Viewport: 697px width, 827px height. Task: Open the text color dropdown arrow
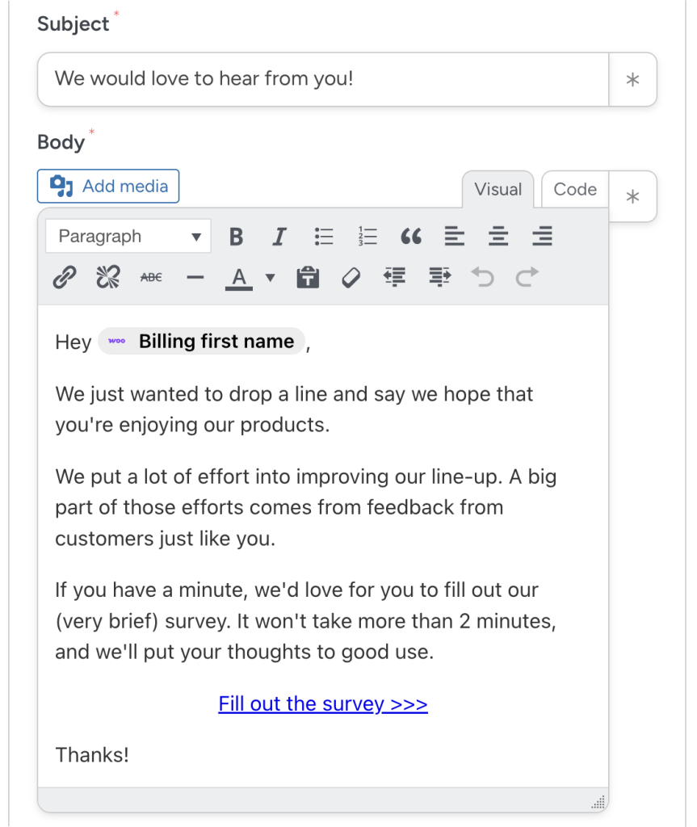point(269,276)
